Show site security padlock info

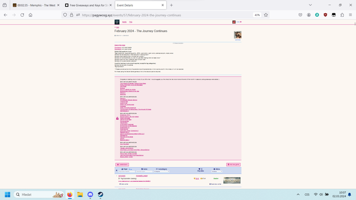pos(72,15)
